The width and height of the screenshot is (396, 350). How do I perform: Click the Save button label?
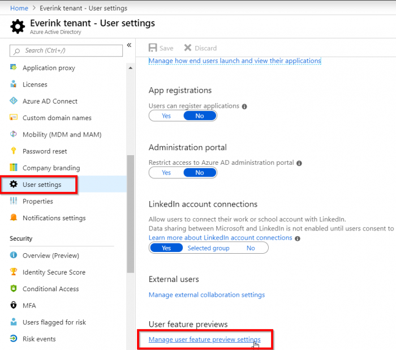166,48
